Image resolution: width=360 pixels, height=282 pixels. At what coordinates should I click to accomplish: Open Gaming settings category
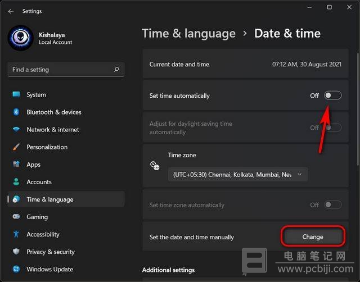(66, 217)
